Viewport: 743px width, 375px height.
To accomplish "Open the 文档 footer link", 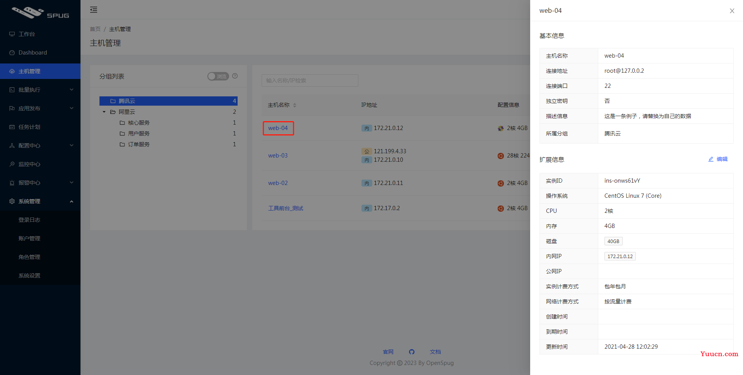I will 435,352.
